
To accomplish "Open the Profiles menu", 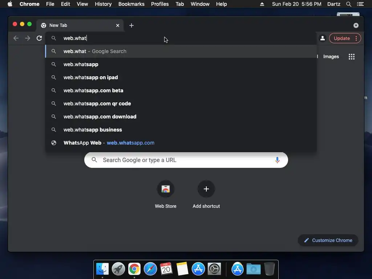I will click(x=160, y=4).
